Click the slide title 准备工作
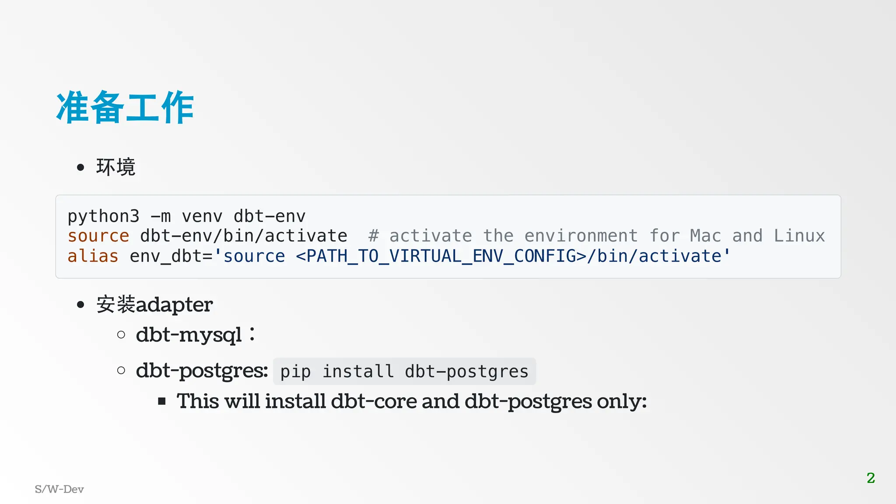Image resolution: width=896 pixels, height=504 pixels. coord(125,108)
